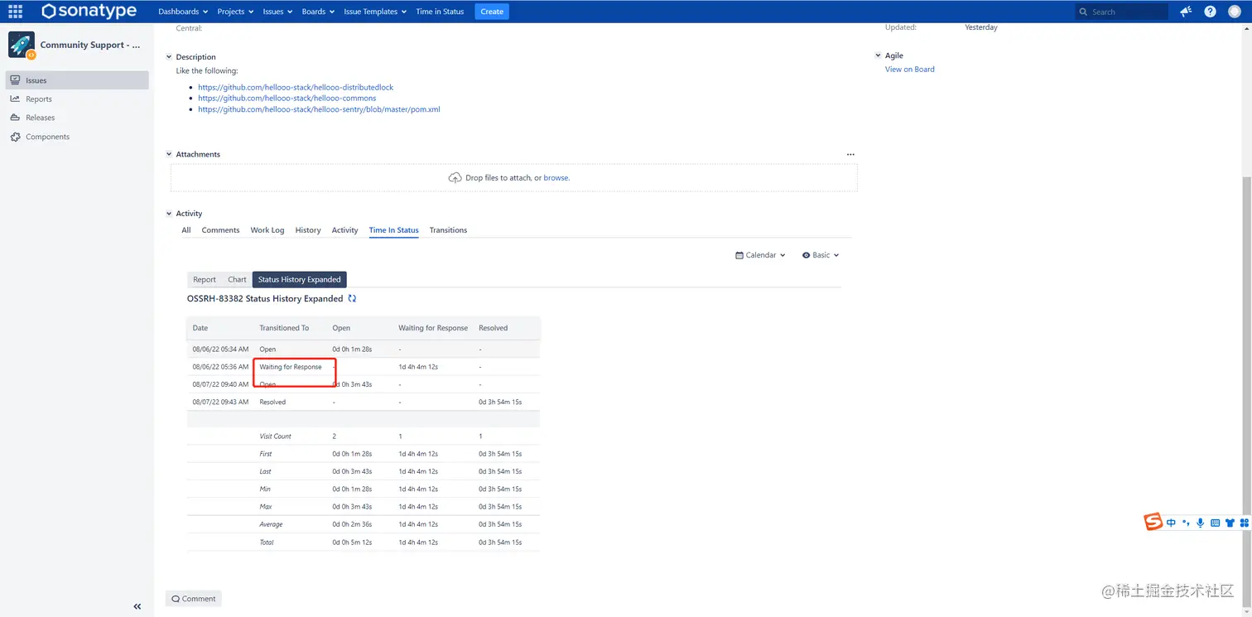Click the 'Waiting for Response' column header

pyautogui.click(x=433, y=328)
